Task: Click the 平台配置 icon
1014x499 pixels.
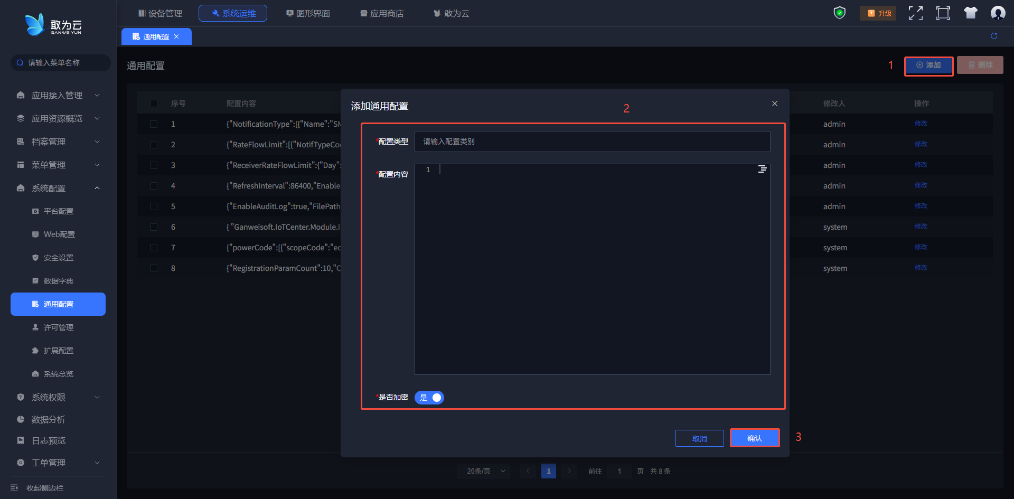Action: (x=35, y=211)
